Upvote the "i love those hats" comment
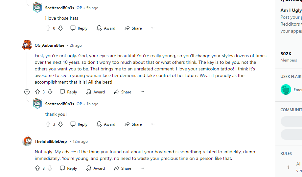Viewport: 302px width, 177px height. 48,28
